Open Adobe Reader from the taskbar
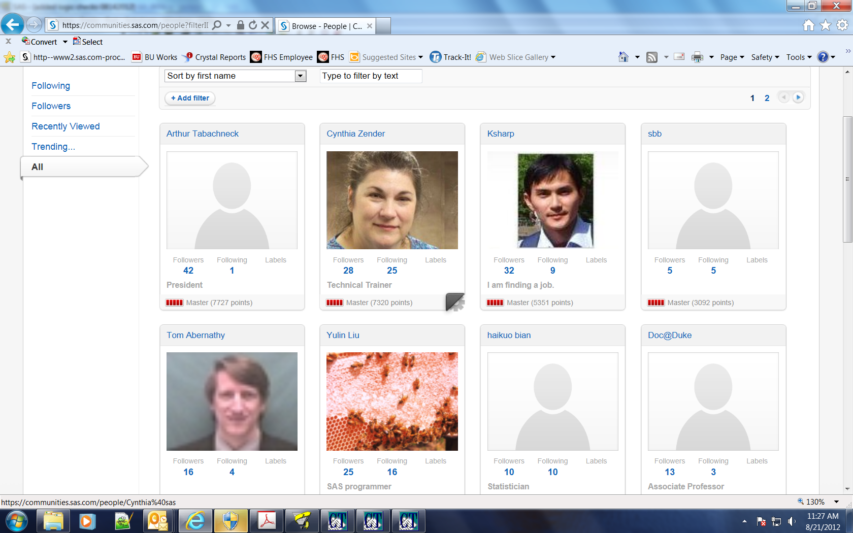 pyautogui.click(x=266, y=521)
